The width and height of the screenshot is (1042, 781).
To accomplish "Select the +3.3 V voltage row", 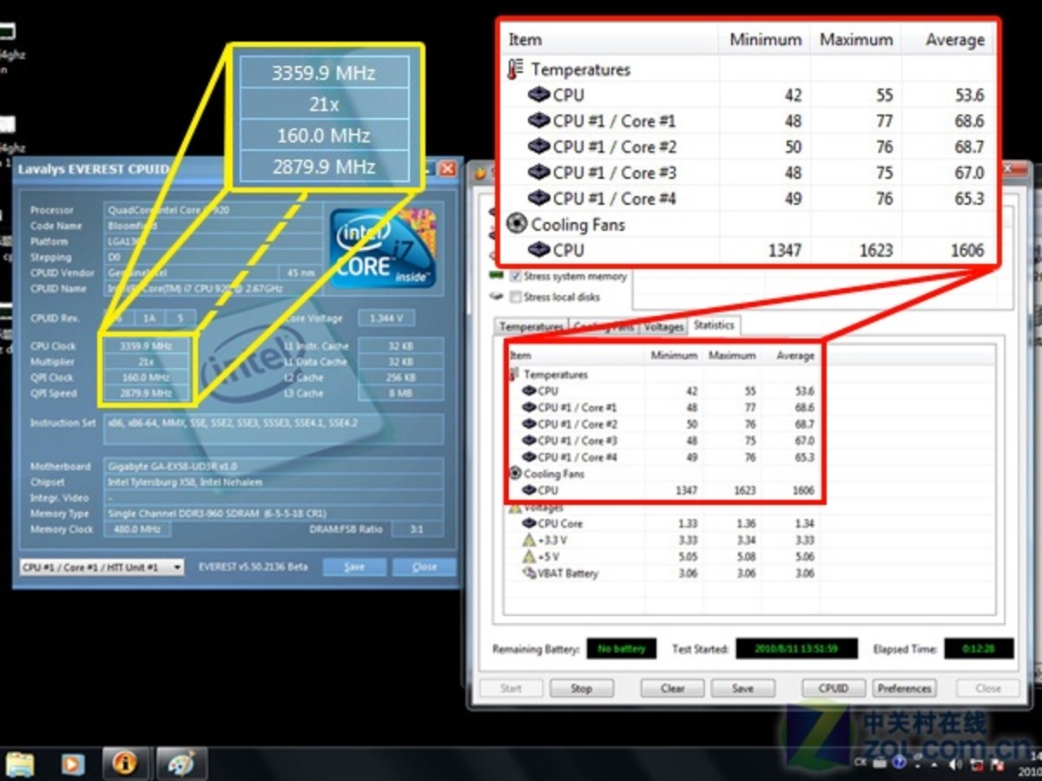I will coord(664,540).
